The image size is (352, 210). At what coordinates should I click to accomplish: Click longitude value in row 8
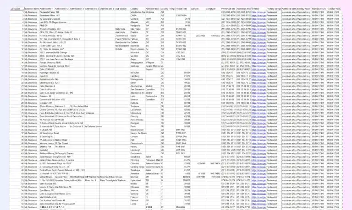216,36
